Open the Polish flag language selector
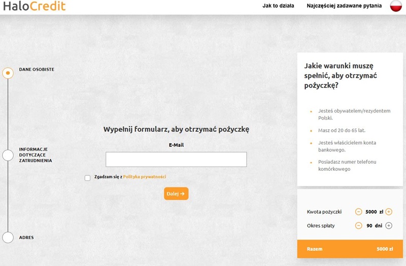This screenshot has height=266, width=406. click(396, 6)
